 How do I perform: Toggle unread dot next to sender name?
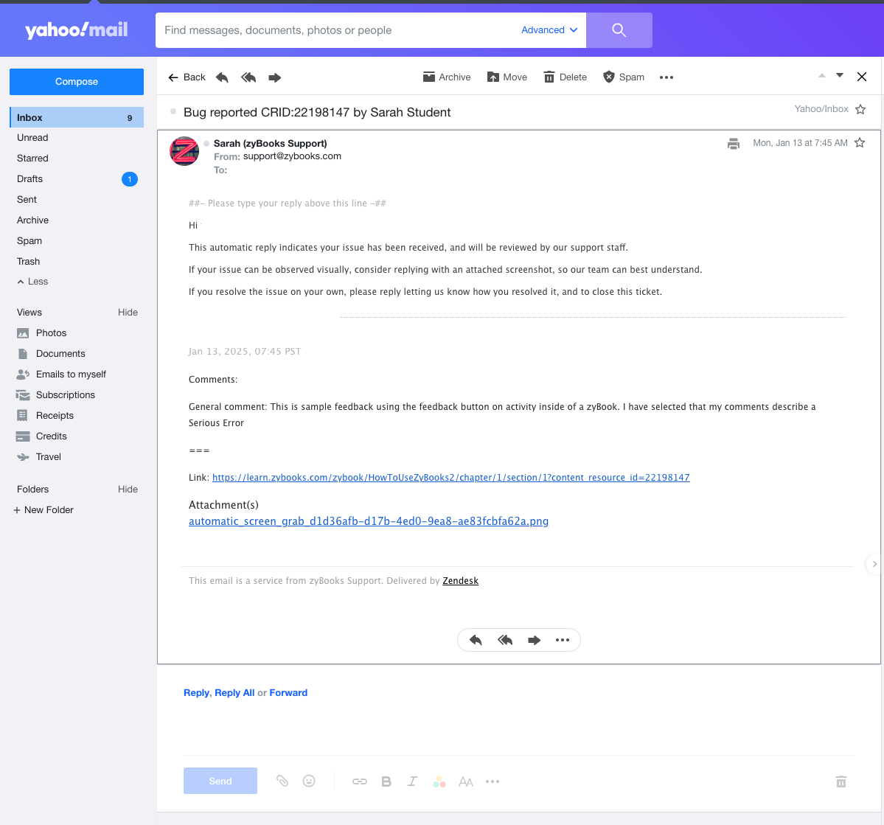[206, 144]
